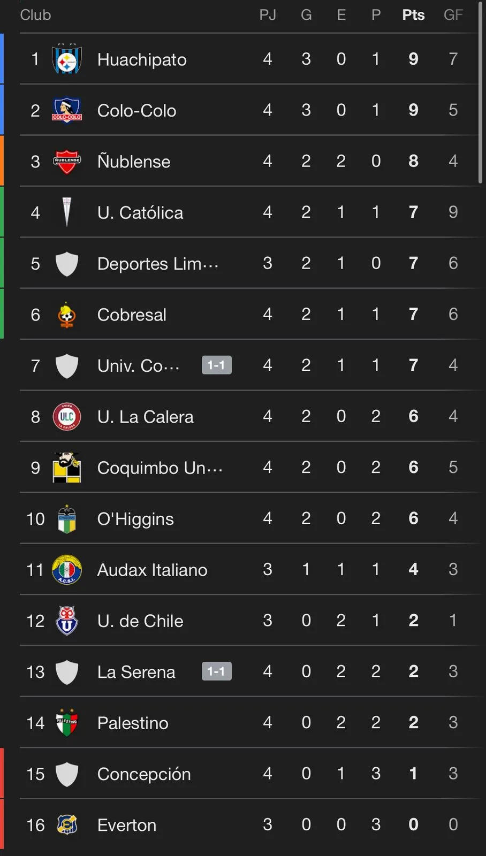Click the Cobresal club crest
486x856 pixels.
(x=67, y=315)
